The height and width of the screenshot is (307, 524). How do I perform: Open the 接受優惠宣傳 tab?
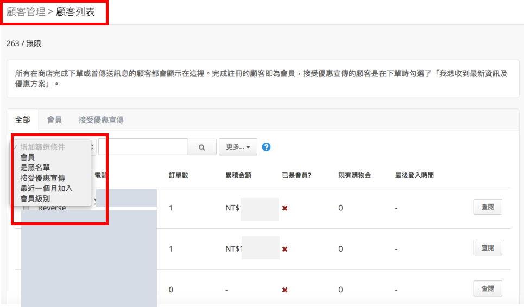click(100, 120)
